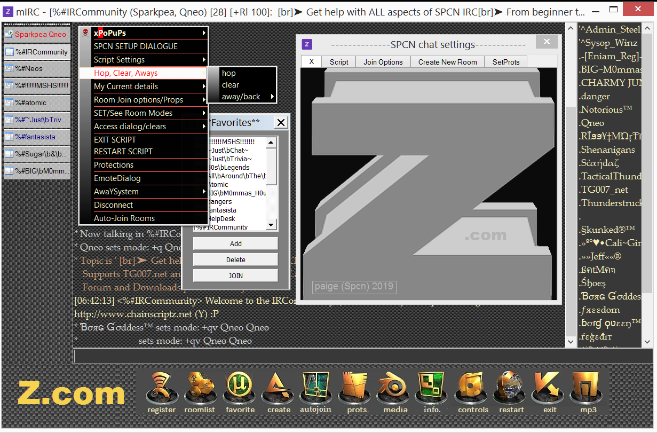The height and width of the screenshot is (433, 657).
Task: Switch to the %#BIG\bM0mm... channel button
Action: pyautogui.click(x=37, y=171)
